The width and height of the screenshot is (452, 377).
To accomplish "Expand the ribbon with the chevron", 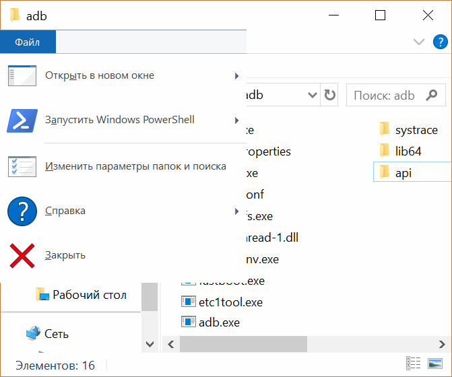I will click(x=418, y=42).
